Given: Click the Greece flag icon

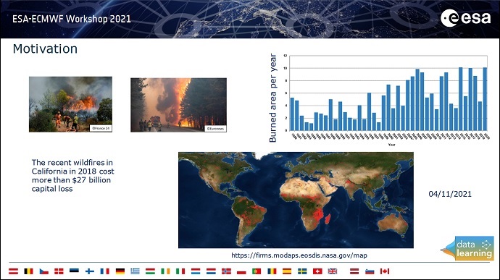Looking at the screenshot, I should tap(136, 271).
